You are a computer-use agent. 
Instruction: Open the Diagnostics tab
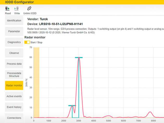(14, 42)
